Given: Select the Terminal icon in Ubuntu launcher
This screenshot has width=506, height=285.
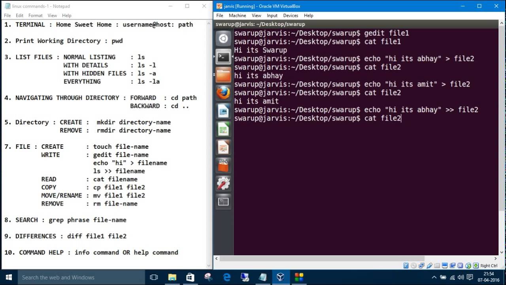Looking at the screenshot, I should (223, 57).
